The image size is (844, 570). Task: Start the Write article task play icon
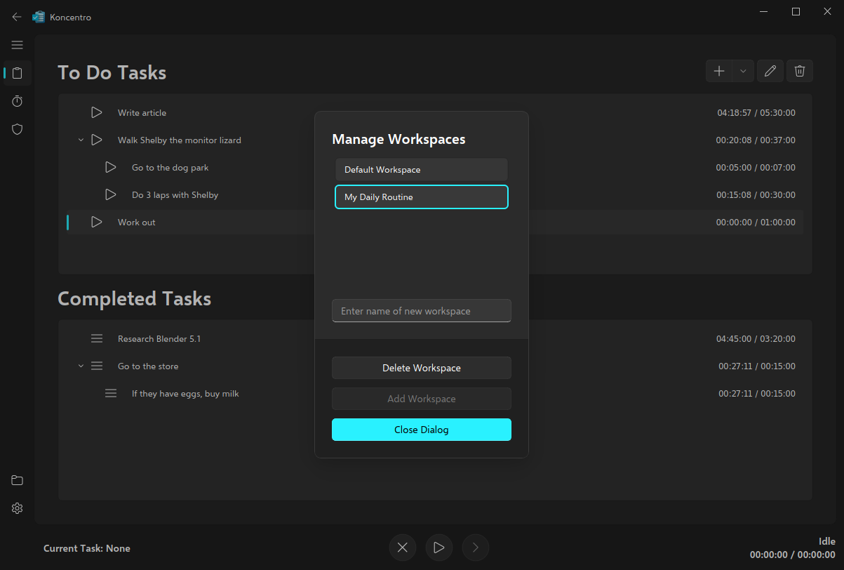point(97,112)
